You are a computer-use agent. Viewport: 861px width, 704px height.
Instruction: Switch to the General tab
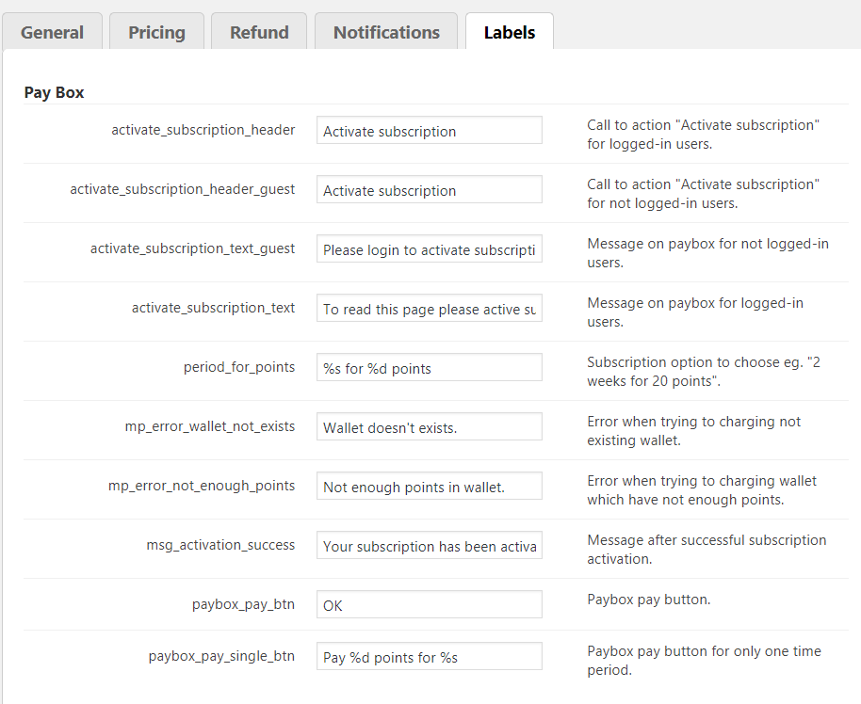click(52, 32)
